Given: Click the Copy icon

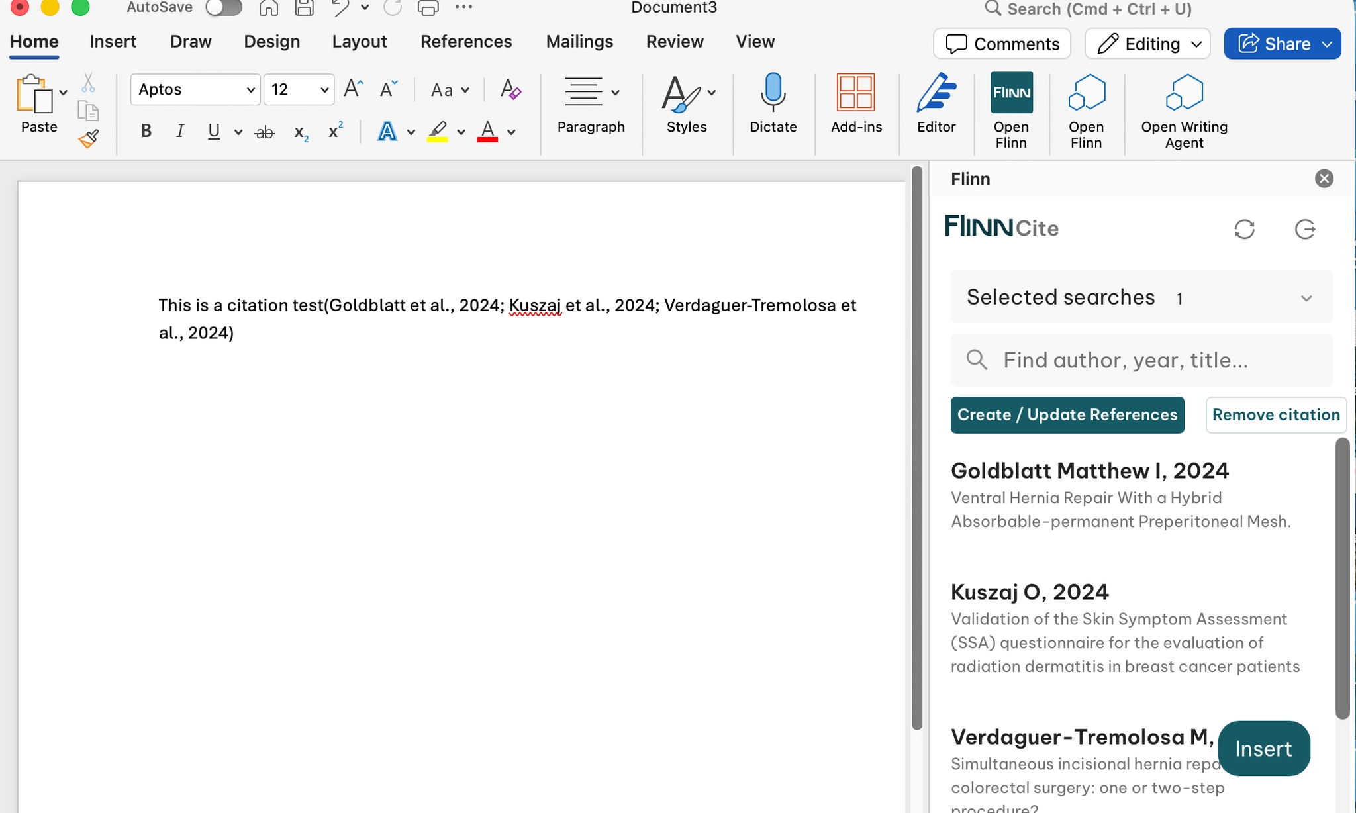Looking at the screenshot, I should coord(88,111).
